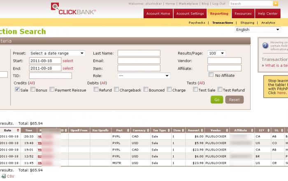Click the Tests All link
Image resolution: width=288 pixels, height=181 pixels.
click(201, 83)
